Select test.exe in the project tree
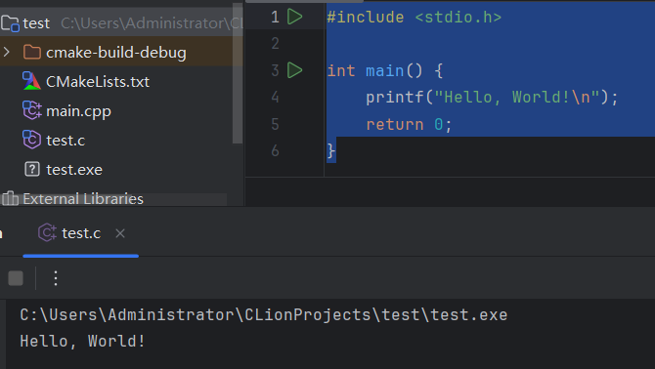 [x=74, y=170]
